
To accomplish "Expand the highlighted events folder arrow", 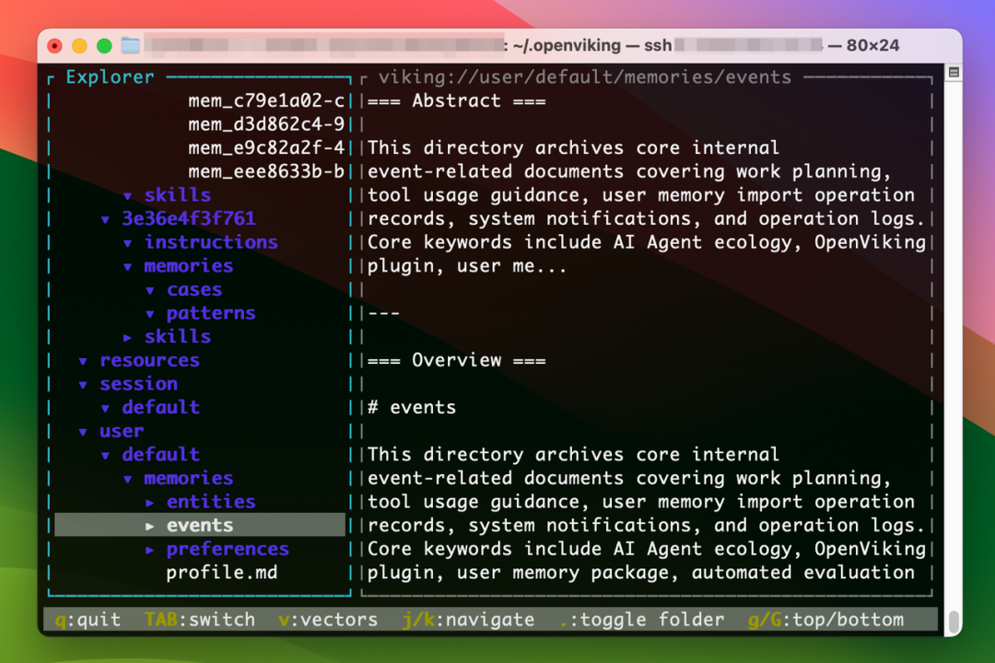I will point(150,526).
